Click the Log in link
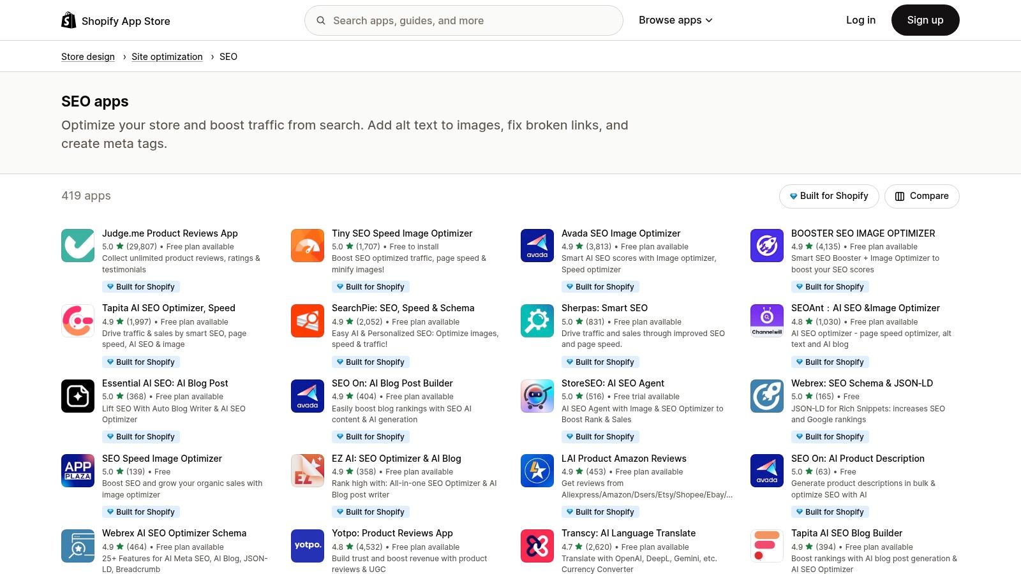The width and height of the screenshot is (1021, 574). (861, 20)
